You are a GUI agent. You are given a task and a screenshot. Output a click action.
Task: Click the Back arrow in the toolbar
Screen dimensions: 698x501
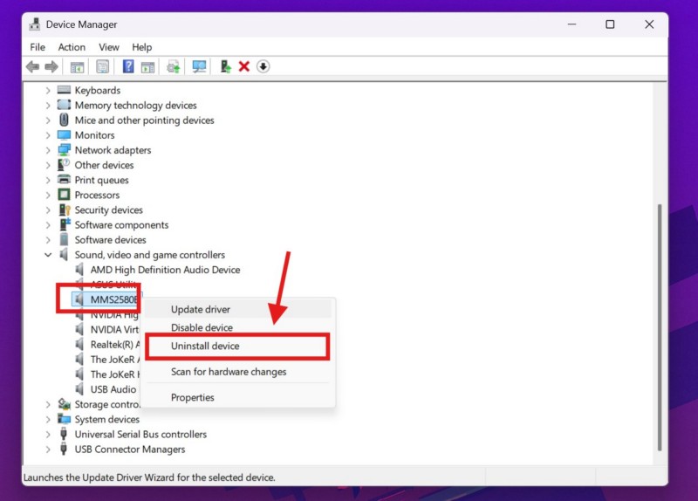(33, 67)
